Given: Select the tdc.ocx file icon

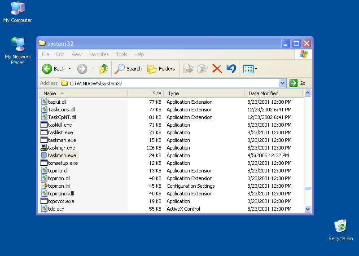Looking at the screenshot, I should pyautogui.click(x=44, y=208).
